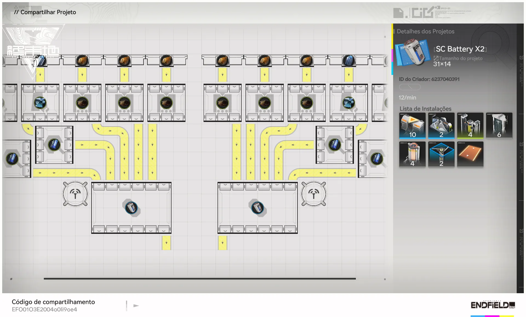526x317 pixels.
Task: Click the facility tile with count 6
Action: (499, 126)
